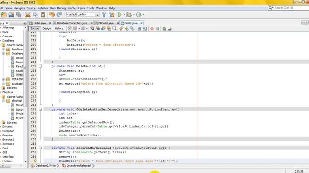The height and width of the screenshot is (173, 309).
Task: Open the Refactor menu
Action: click(43, 8)
